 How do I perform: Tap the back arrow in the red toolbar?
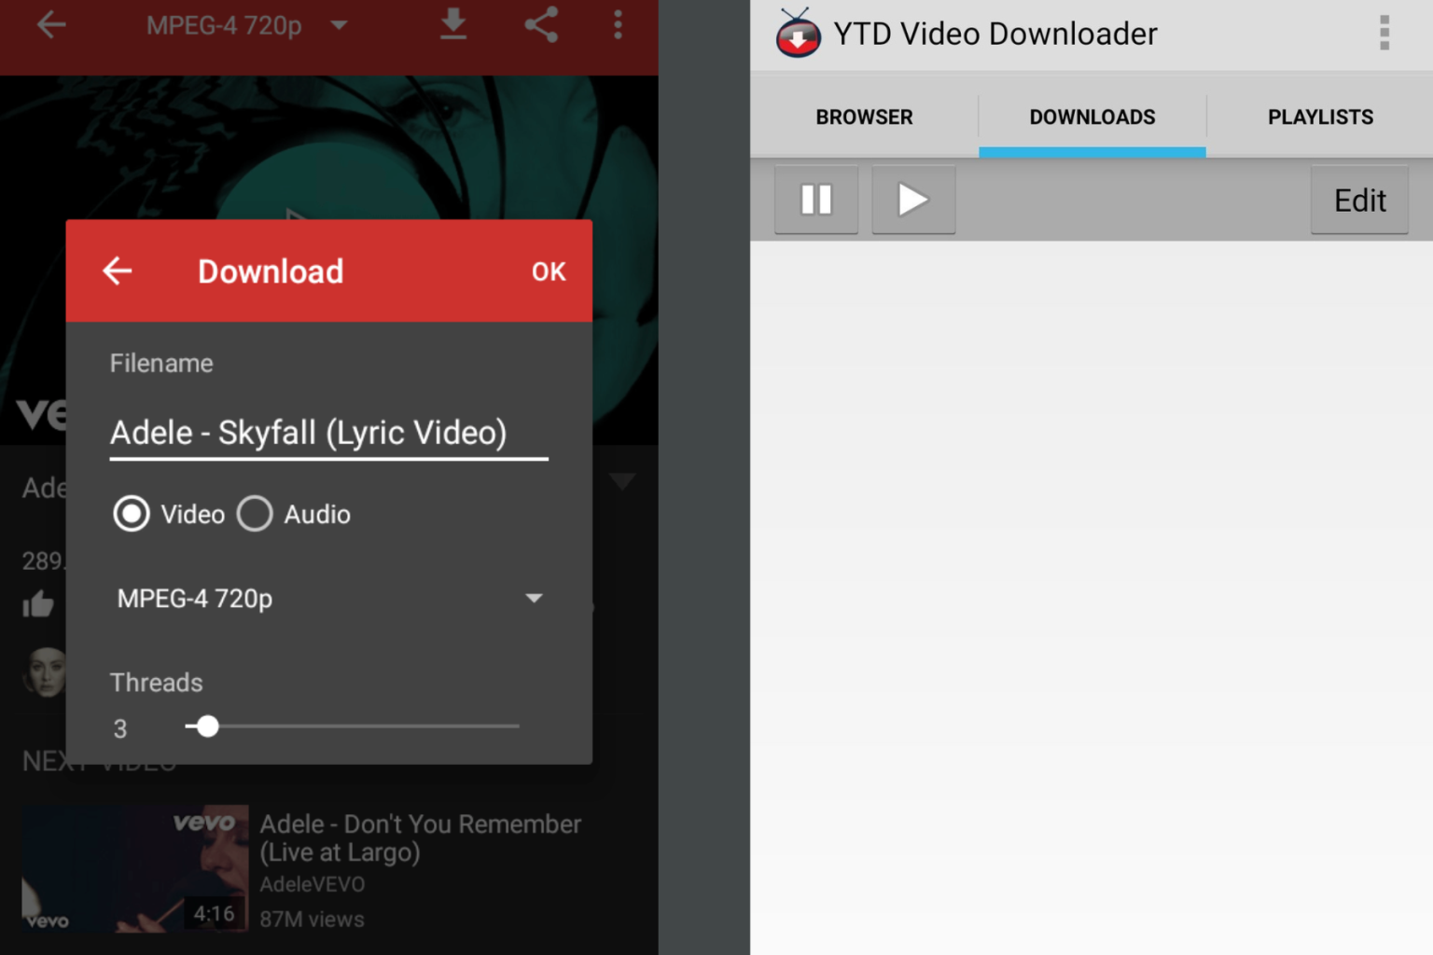click(x=51, y=25)
